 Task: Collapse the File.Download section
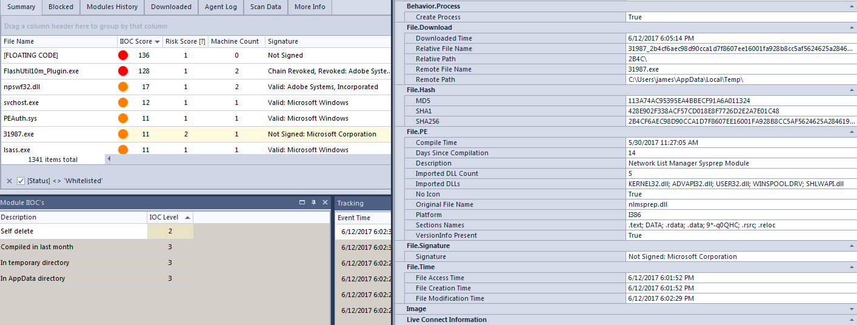tap(852, 27)
